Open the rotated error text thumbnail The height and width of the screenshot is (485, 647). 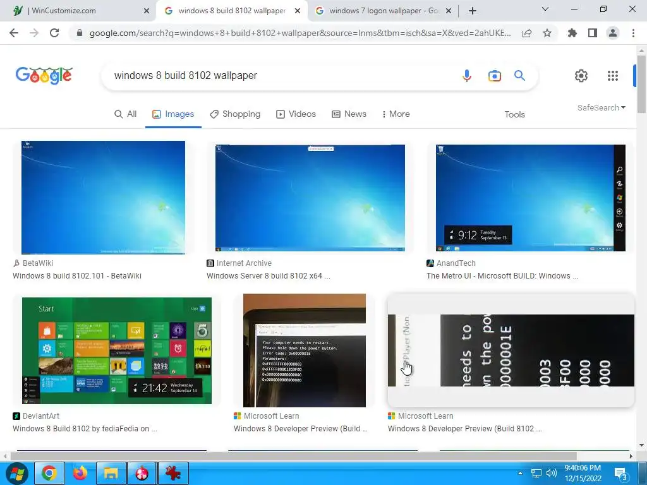511,350
